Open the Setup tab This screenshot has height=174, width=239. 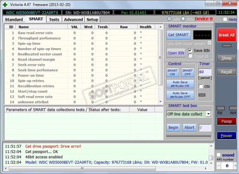point(92,19)
